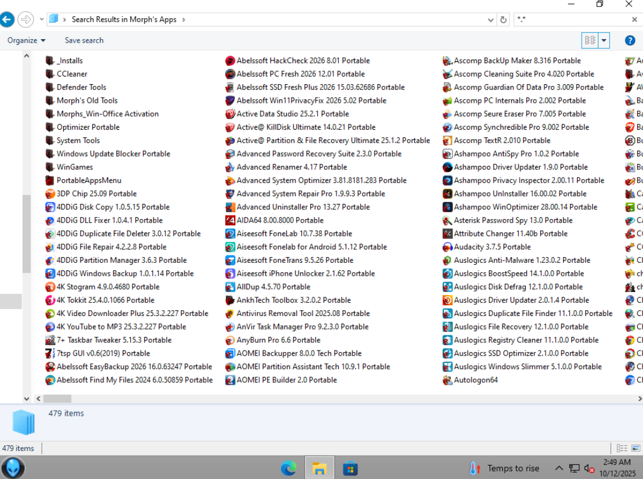Switch to details view in status bar
The width and height of the screenshot is (643, 479).
pyautogui.click(x=621, y=448)
